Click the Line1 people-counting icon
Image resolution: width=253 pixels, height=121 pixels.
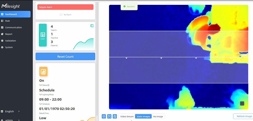[x=43, y=35]
